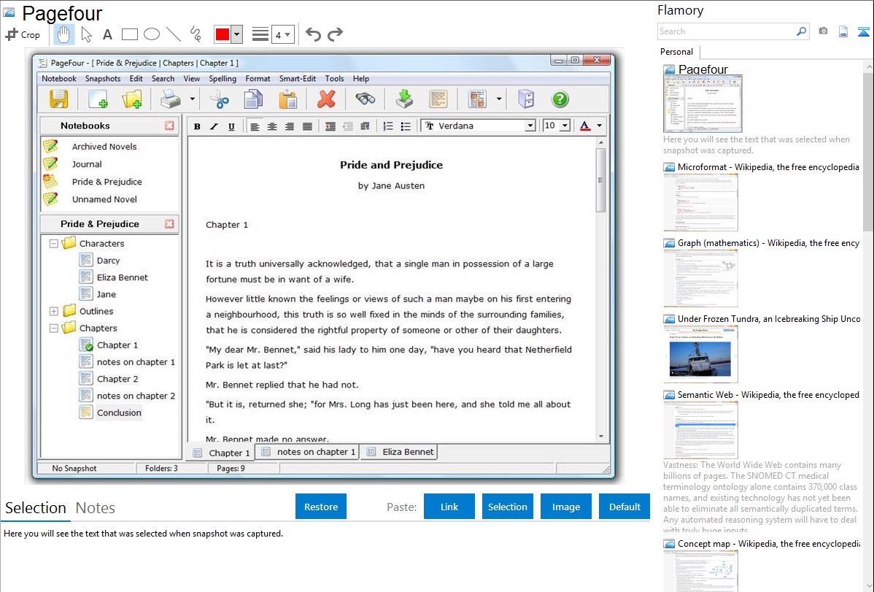Select the freehand scribble tool
The width and height of the screenshot is (874, 592).
pos(196,34)
